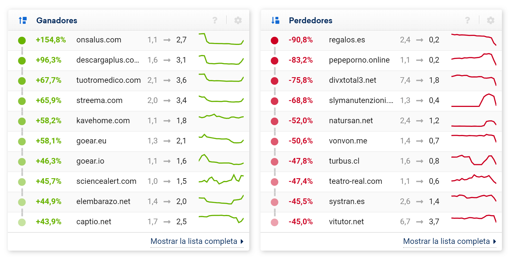Click the Perdedores sort-descending icon
Viewport: 514px width, 261px height.
click(275, 20)
